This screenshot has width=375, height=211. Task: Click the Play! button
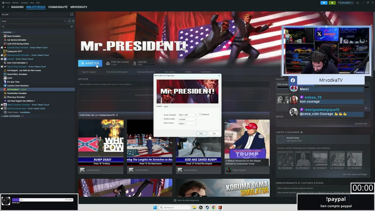(x=201, y=133)
